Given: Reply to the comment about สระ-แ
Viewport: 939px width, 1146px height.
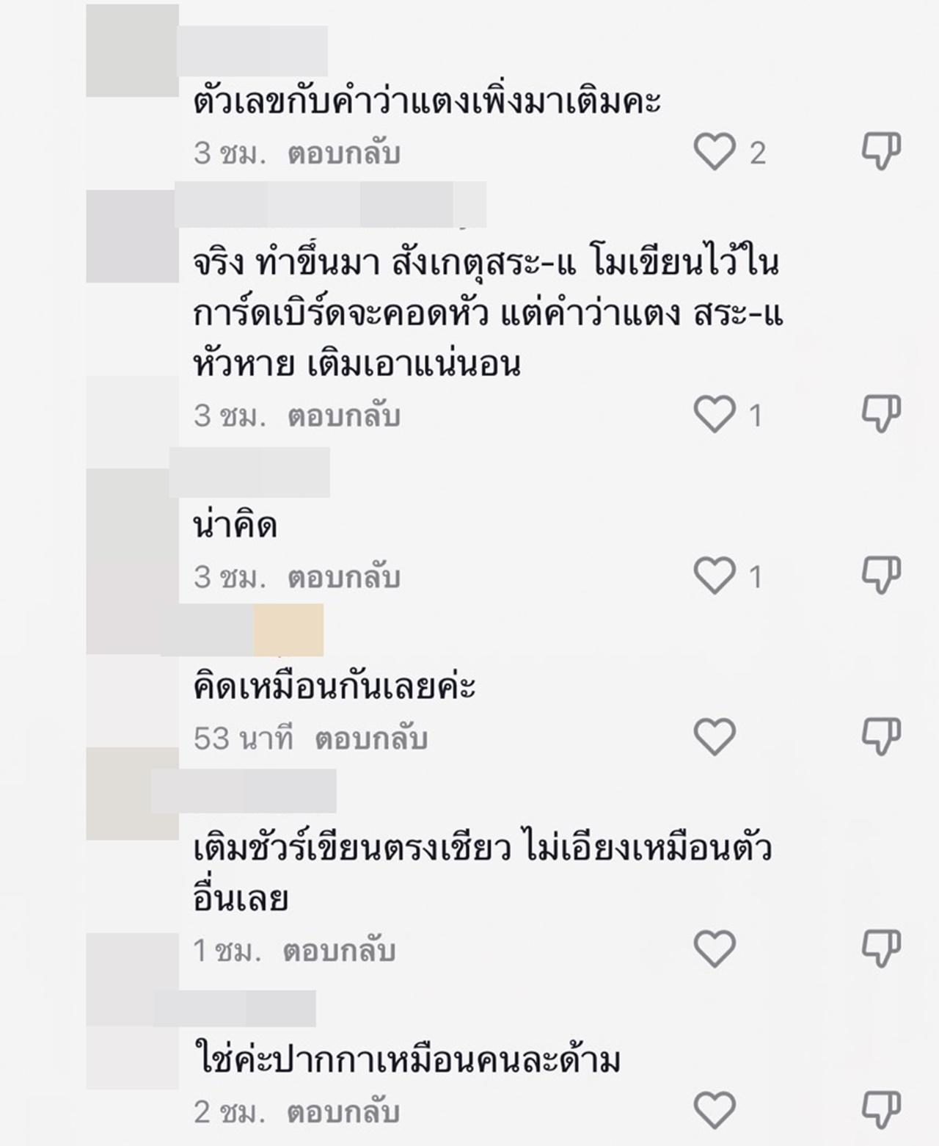Looking at the screenshot, I should click(x=343, y=416).
